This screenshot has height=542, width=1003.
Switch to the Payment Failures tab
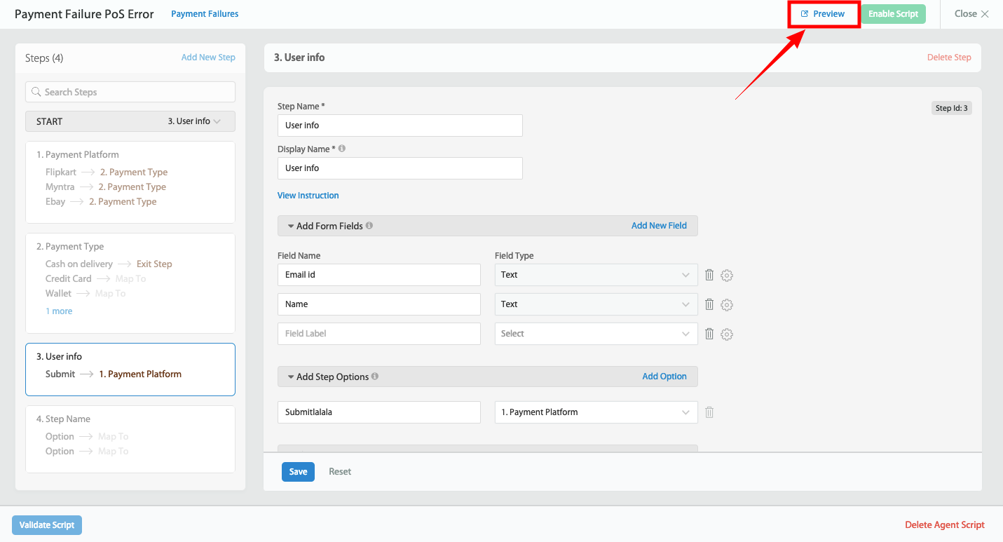(x=204, y=13)
